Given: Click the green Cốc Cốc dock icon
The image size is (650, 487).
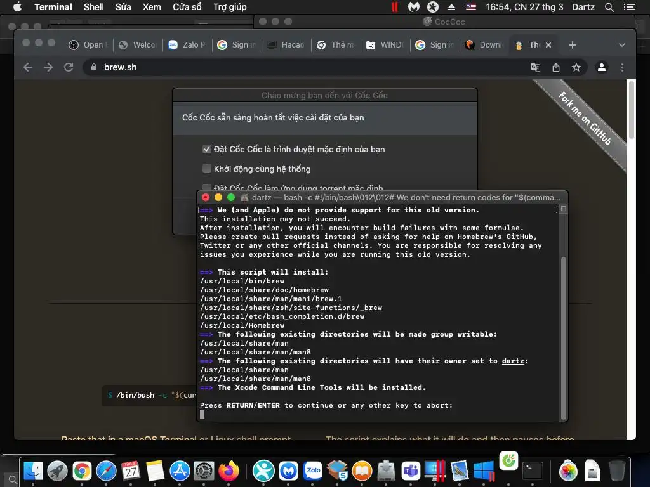Looking at the screenshot, I should (x=508, y=460).
